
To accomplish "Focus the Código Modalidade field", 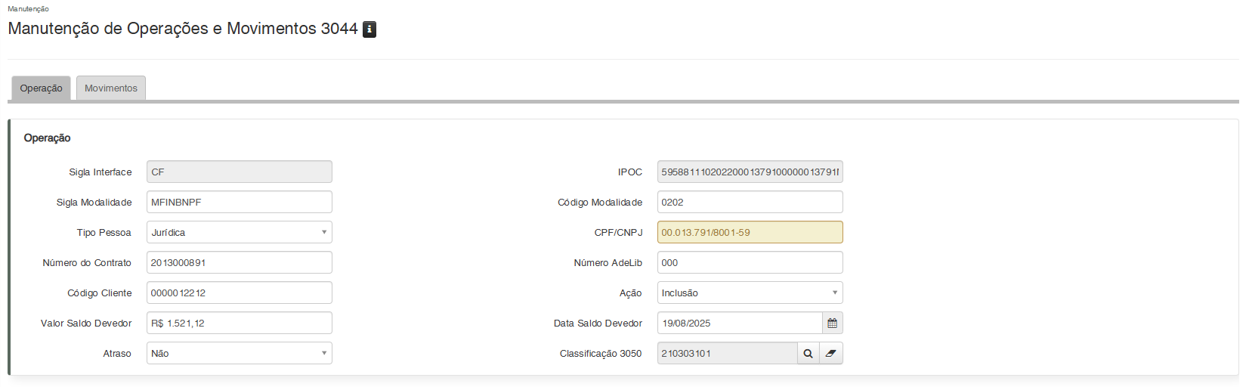I will pyautogui.click(x=750, y=202).
